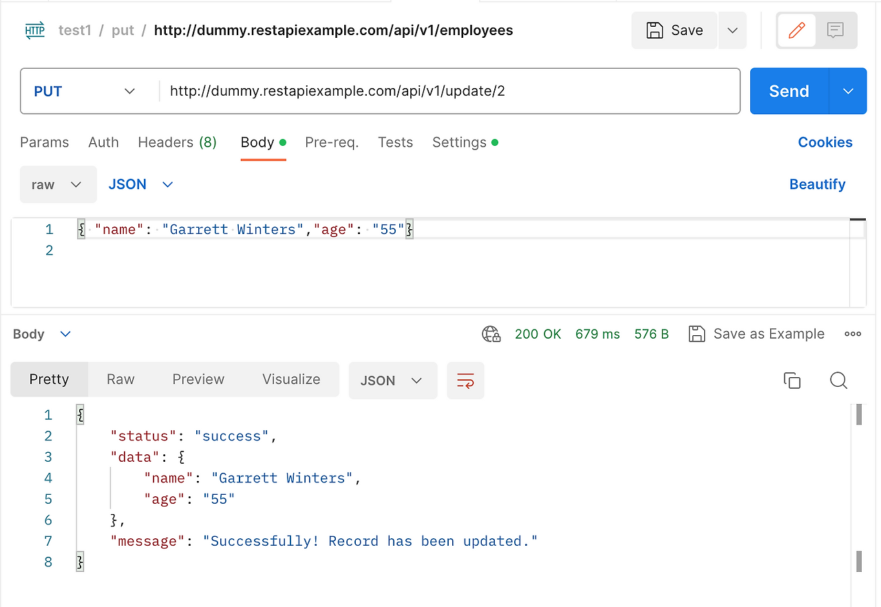The width and height of the screenshot is (881, 607).
Task: Click the HTTP request type icon
Action: pyautogui.click(x=34, y=30)
